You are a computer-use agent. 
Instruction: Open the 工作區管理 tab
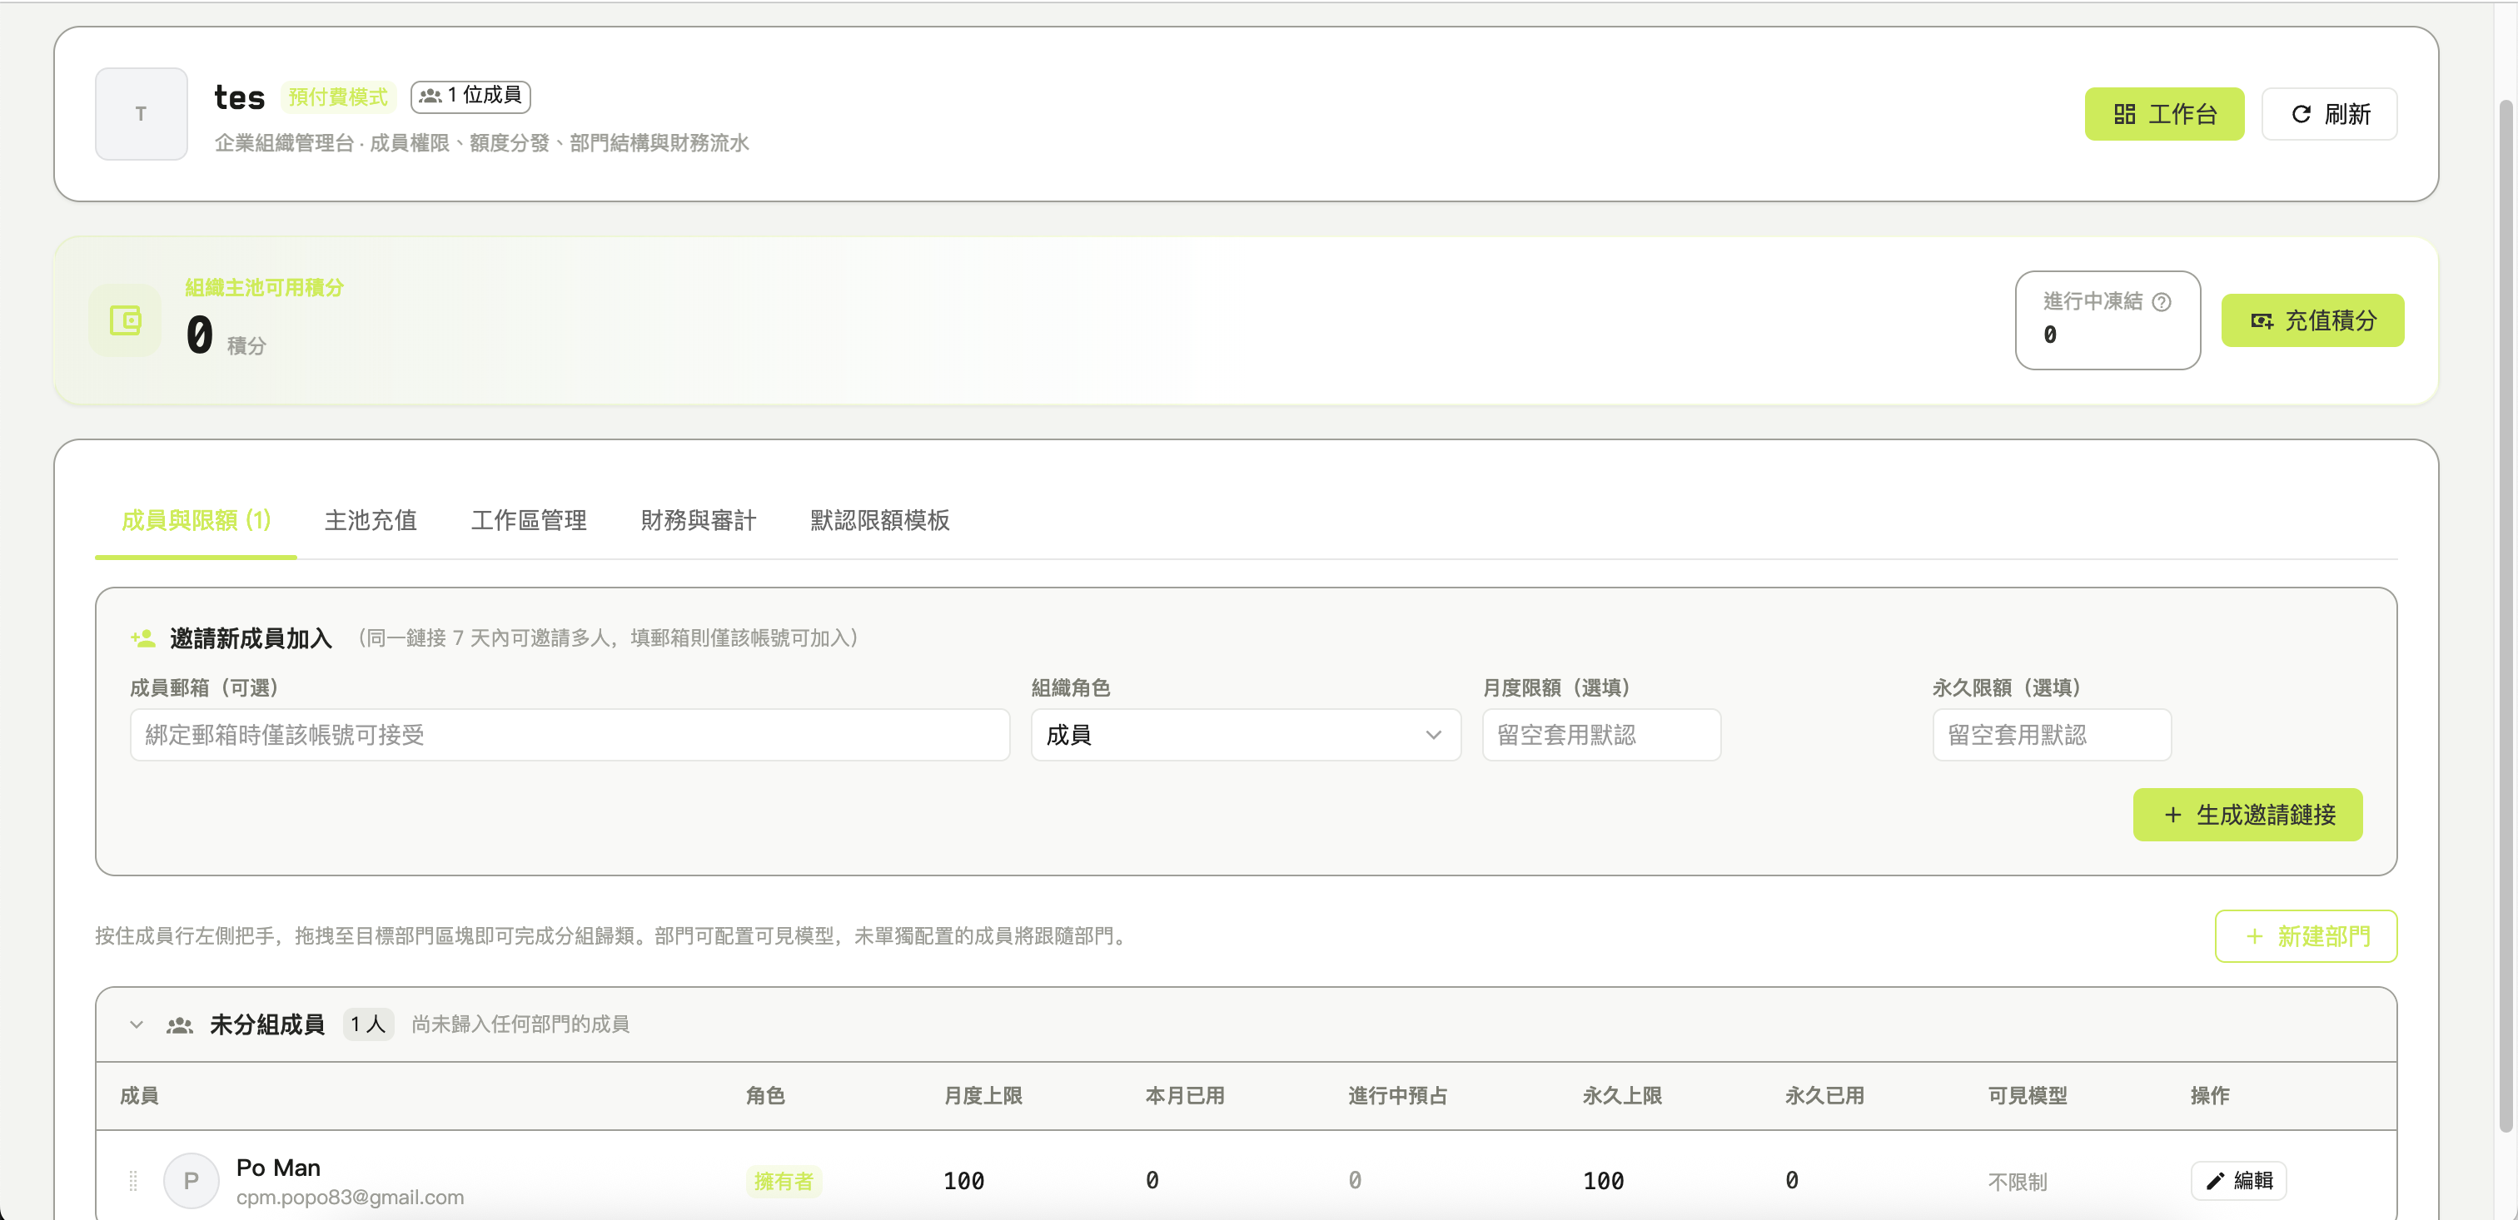(x=529, y=521)
